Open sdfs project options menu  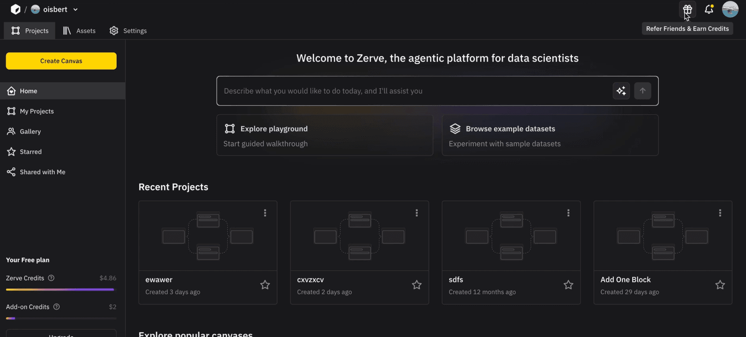[568, 213]
